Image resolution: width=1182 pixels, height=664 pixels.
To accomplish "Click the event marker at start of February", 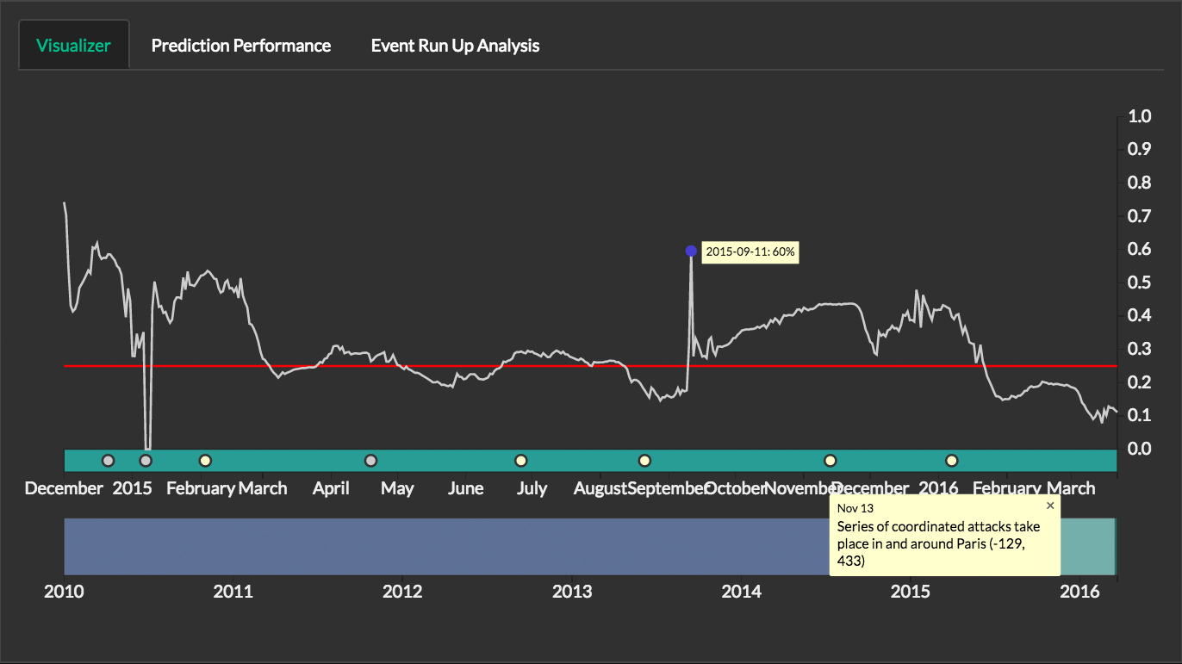I will [205, 461].
